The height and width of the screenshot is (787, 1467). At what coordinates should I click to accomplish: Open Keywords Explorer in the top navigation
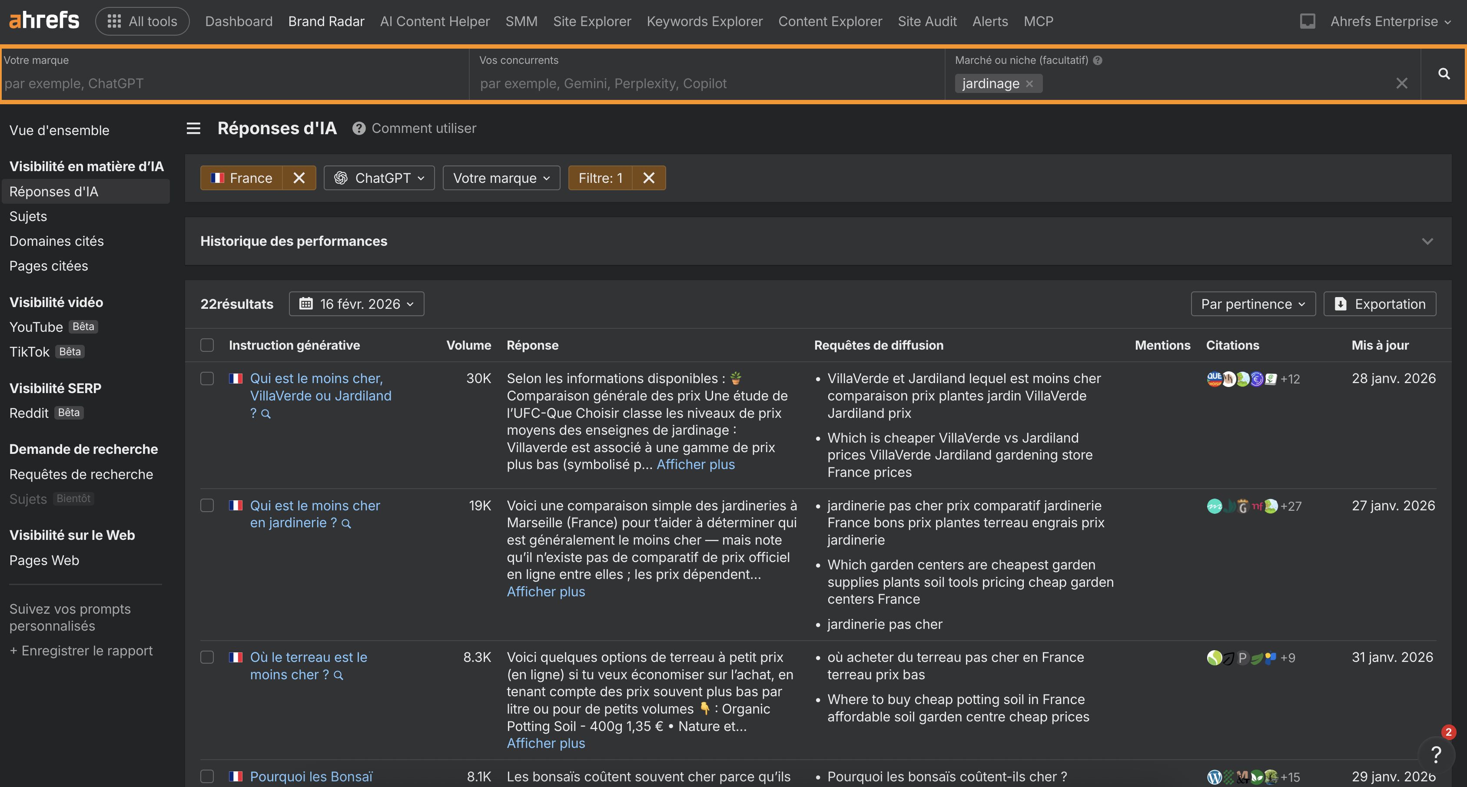coord(704,21)
